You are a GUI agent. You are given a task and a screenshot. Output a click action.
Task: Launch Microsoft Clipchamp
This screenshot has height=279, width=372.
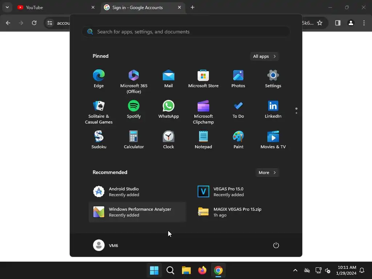tap(203, 113)
